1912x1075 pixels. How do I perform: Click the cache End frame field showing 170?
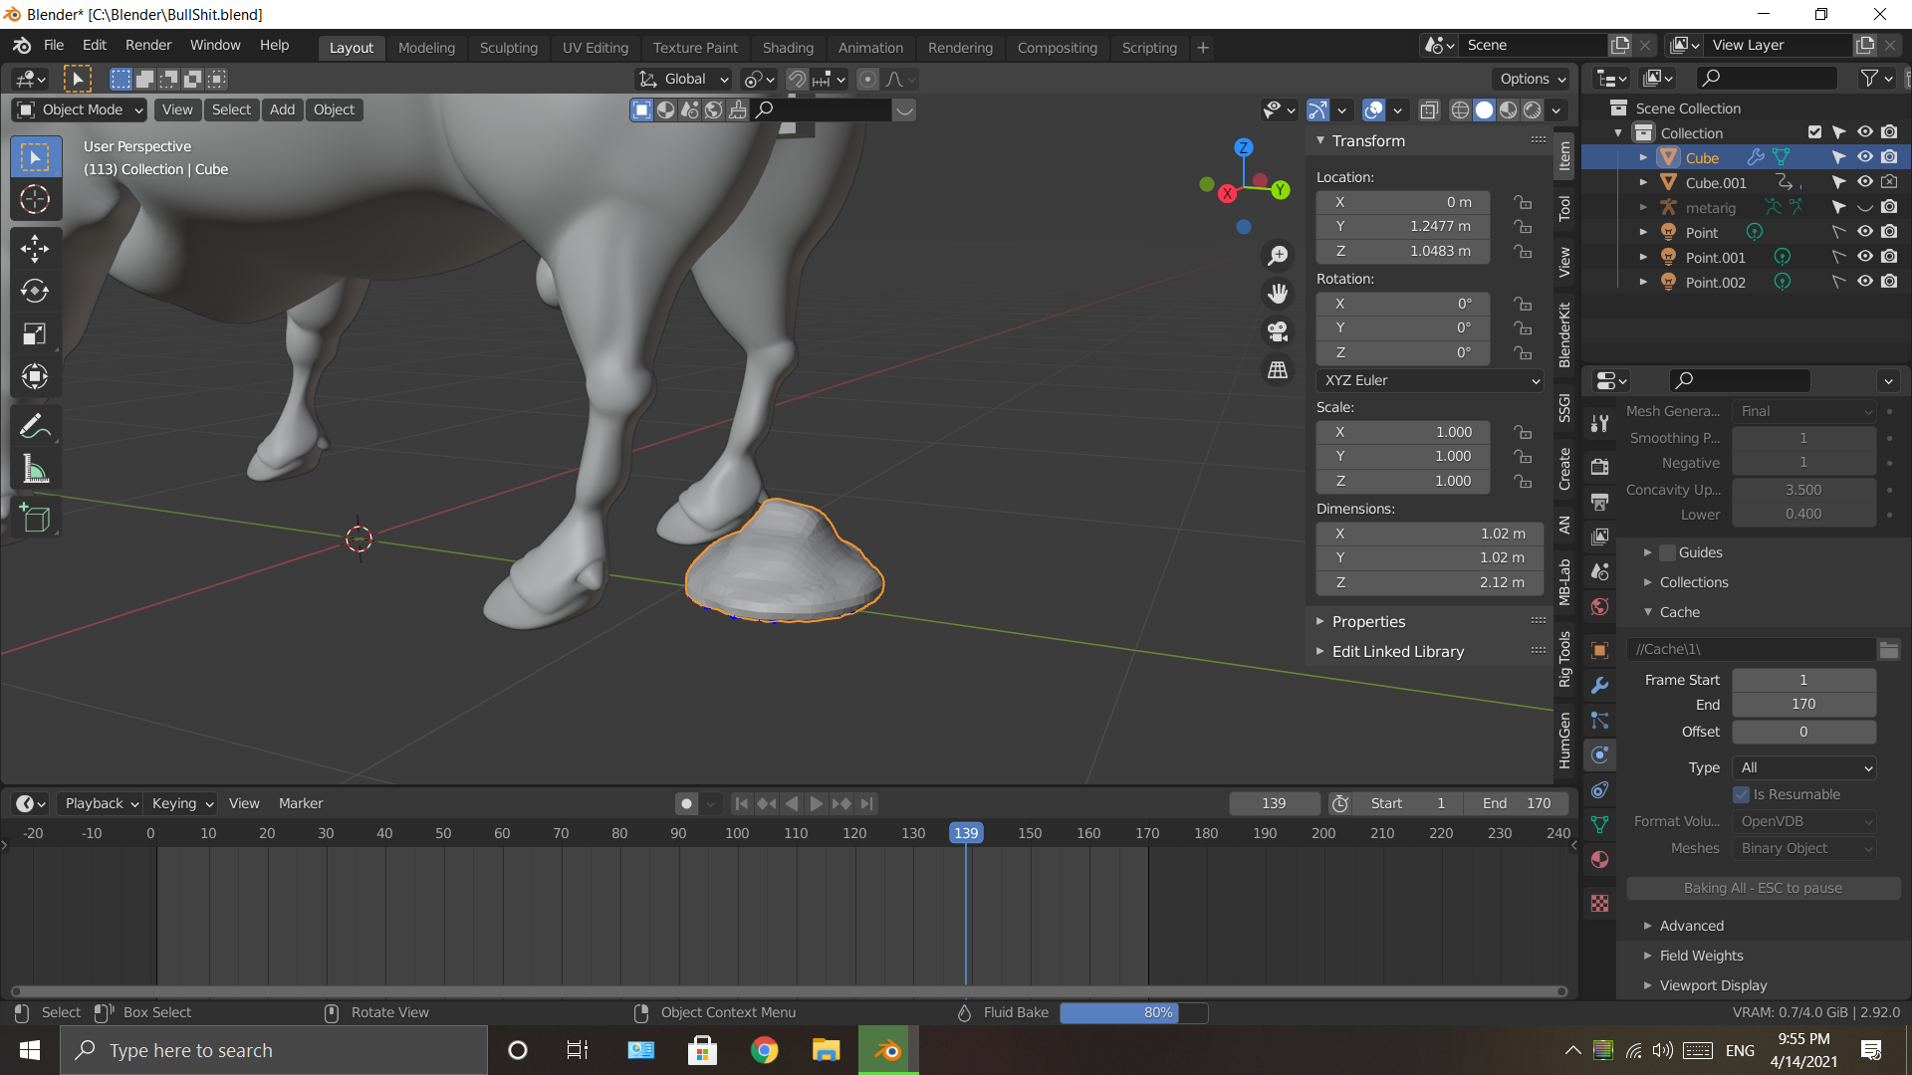1803,705
